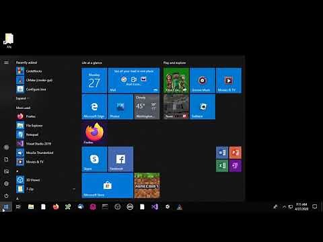The width and height of the screenshot is (323, 242).
Task: Click the green pinwheel taskbar icon
Action: 68,207
